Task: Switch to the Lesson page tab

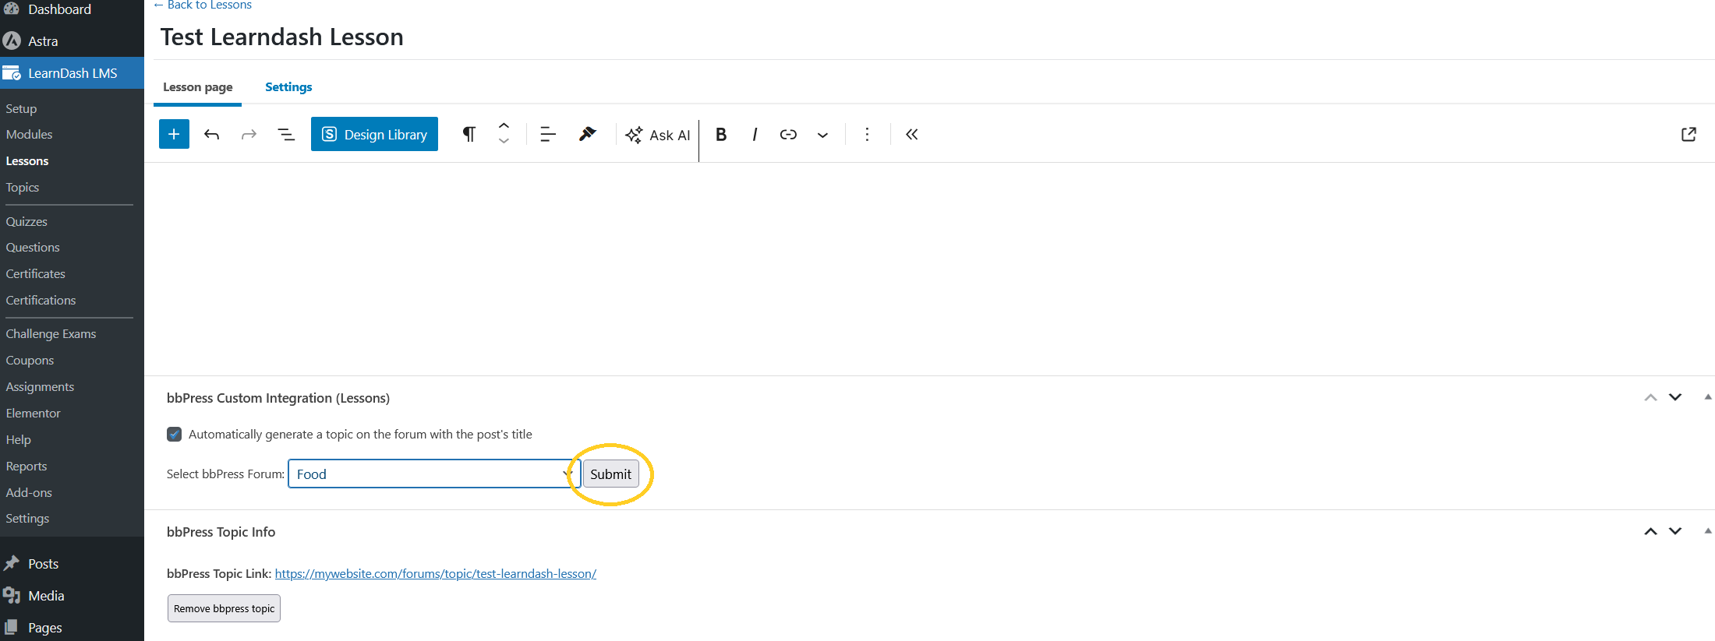Action: [197, 87]
